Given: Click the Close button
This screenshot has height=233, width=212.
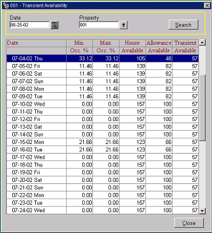Looking at the screenshot, I should tap(189, 223).
